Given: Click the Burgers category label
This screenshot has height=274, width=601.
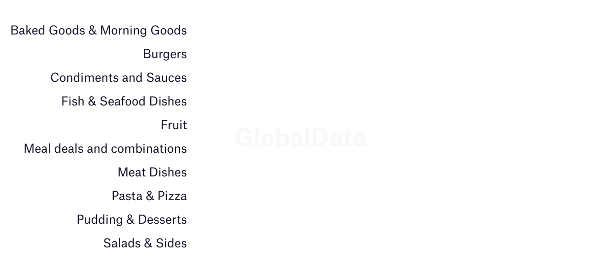Looking at the screenshot, I should click(165, 54).
